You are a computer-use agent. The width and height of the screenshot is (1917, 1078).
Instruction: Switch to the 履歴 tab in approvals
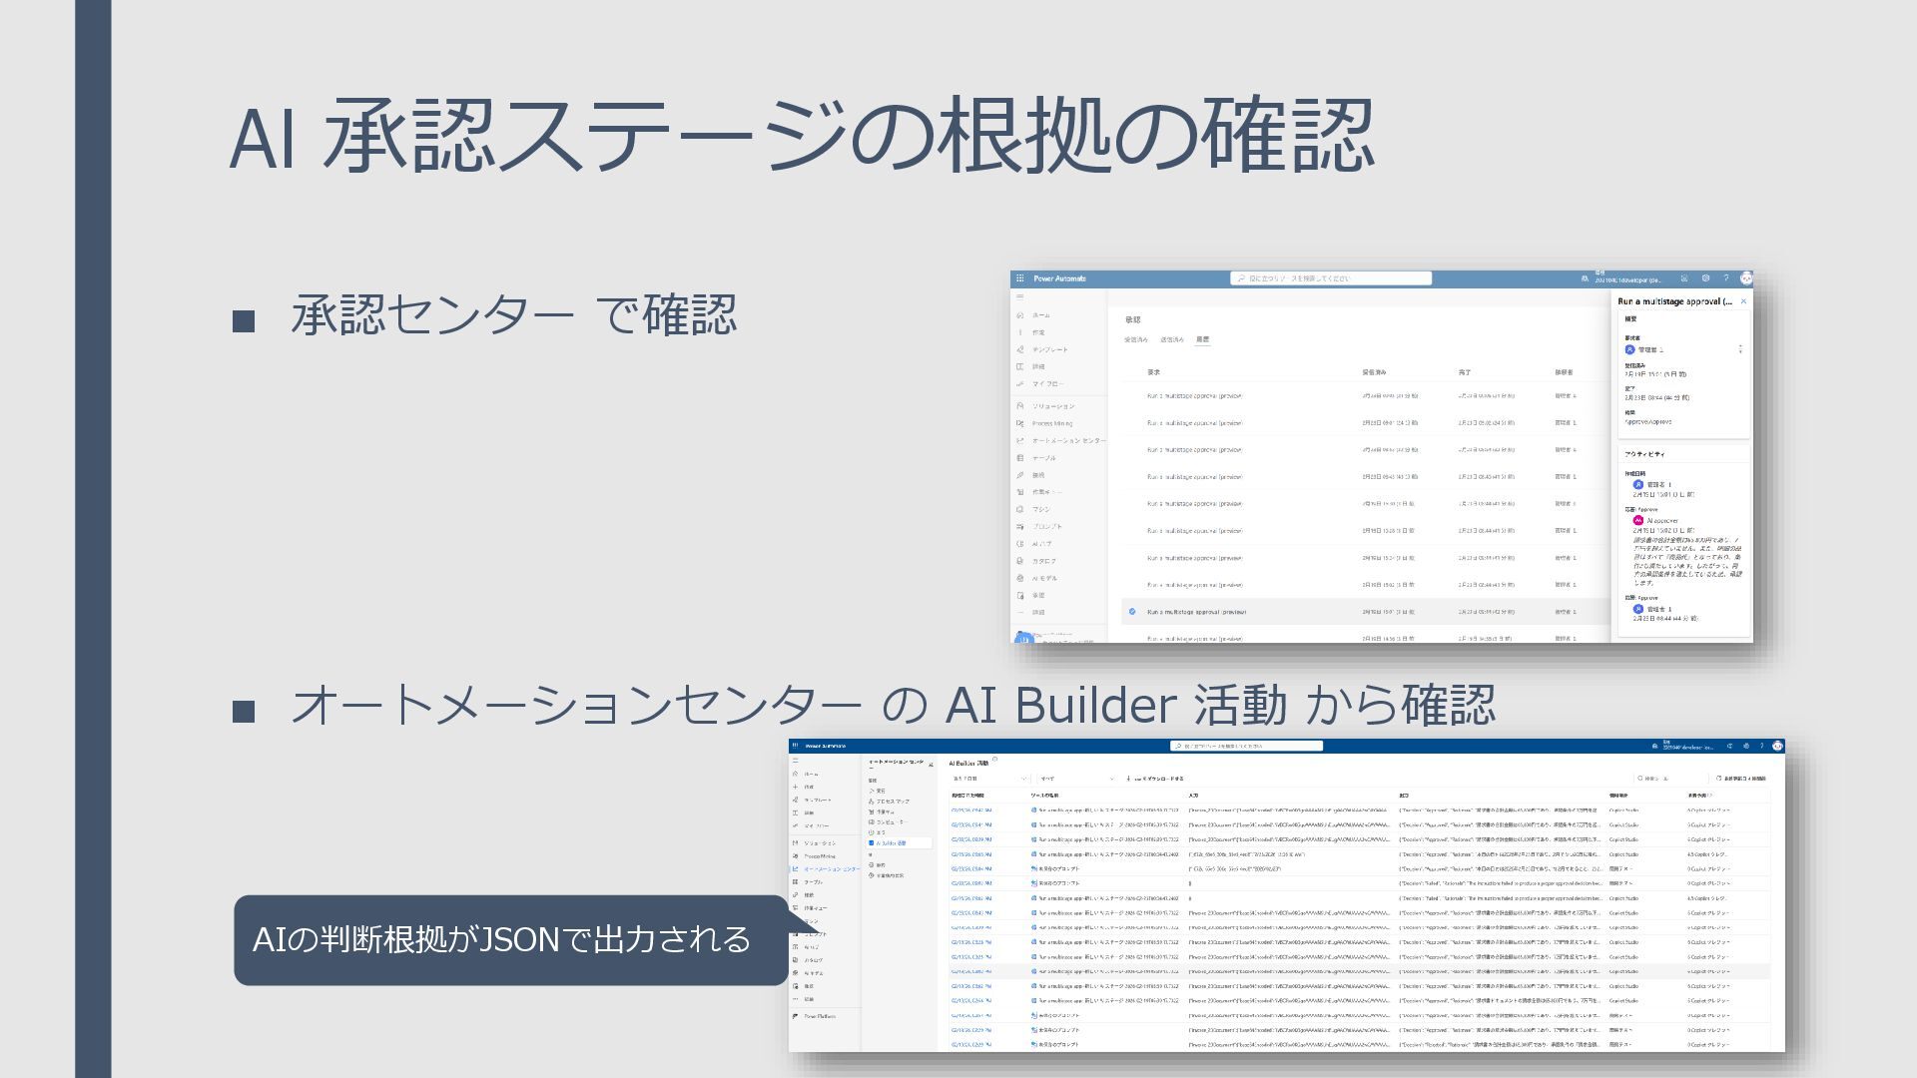[x=1202, y=339]
